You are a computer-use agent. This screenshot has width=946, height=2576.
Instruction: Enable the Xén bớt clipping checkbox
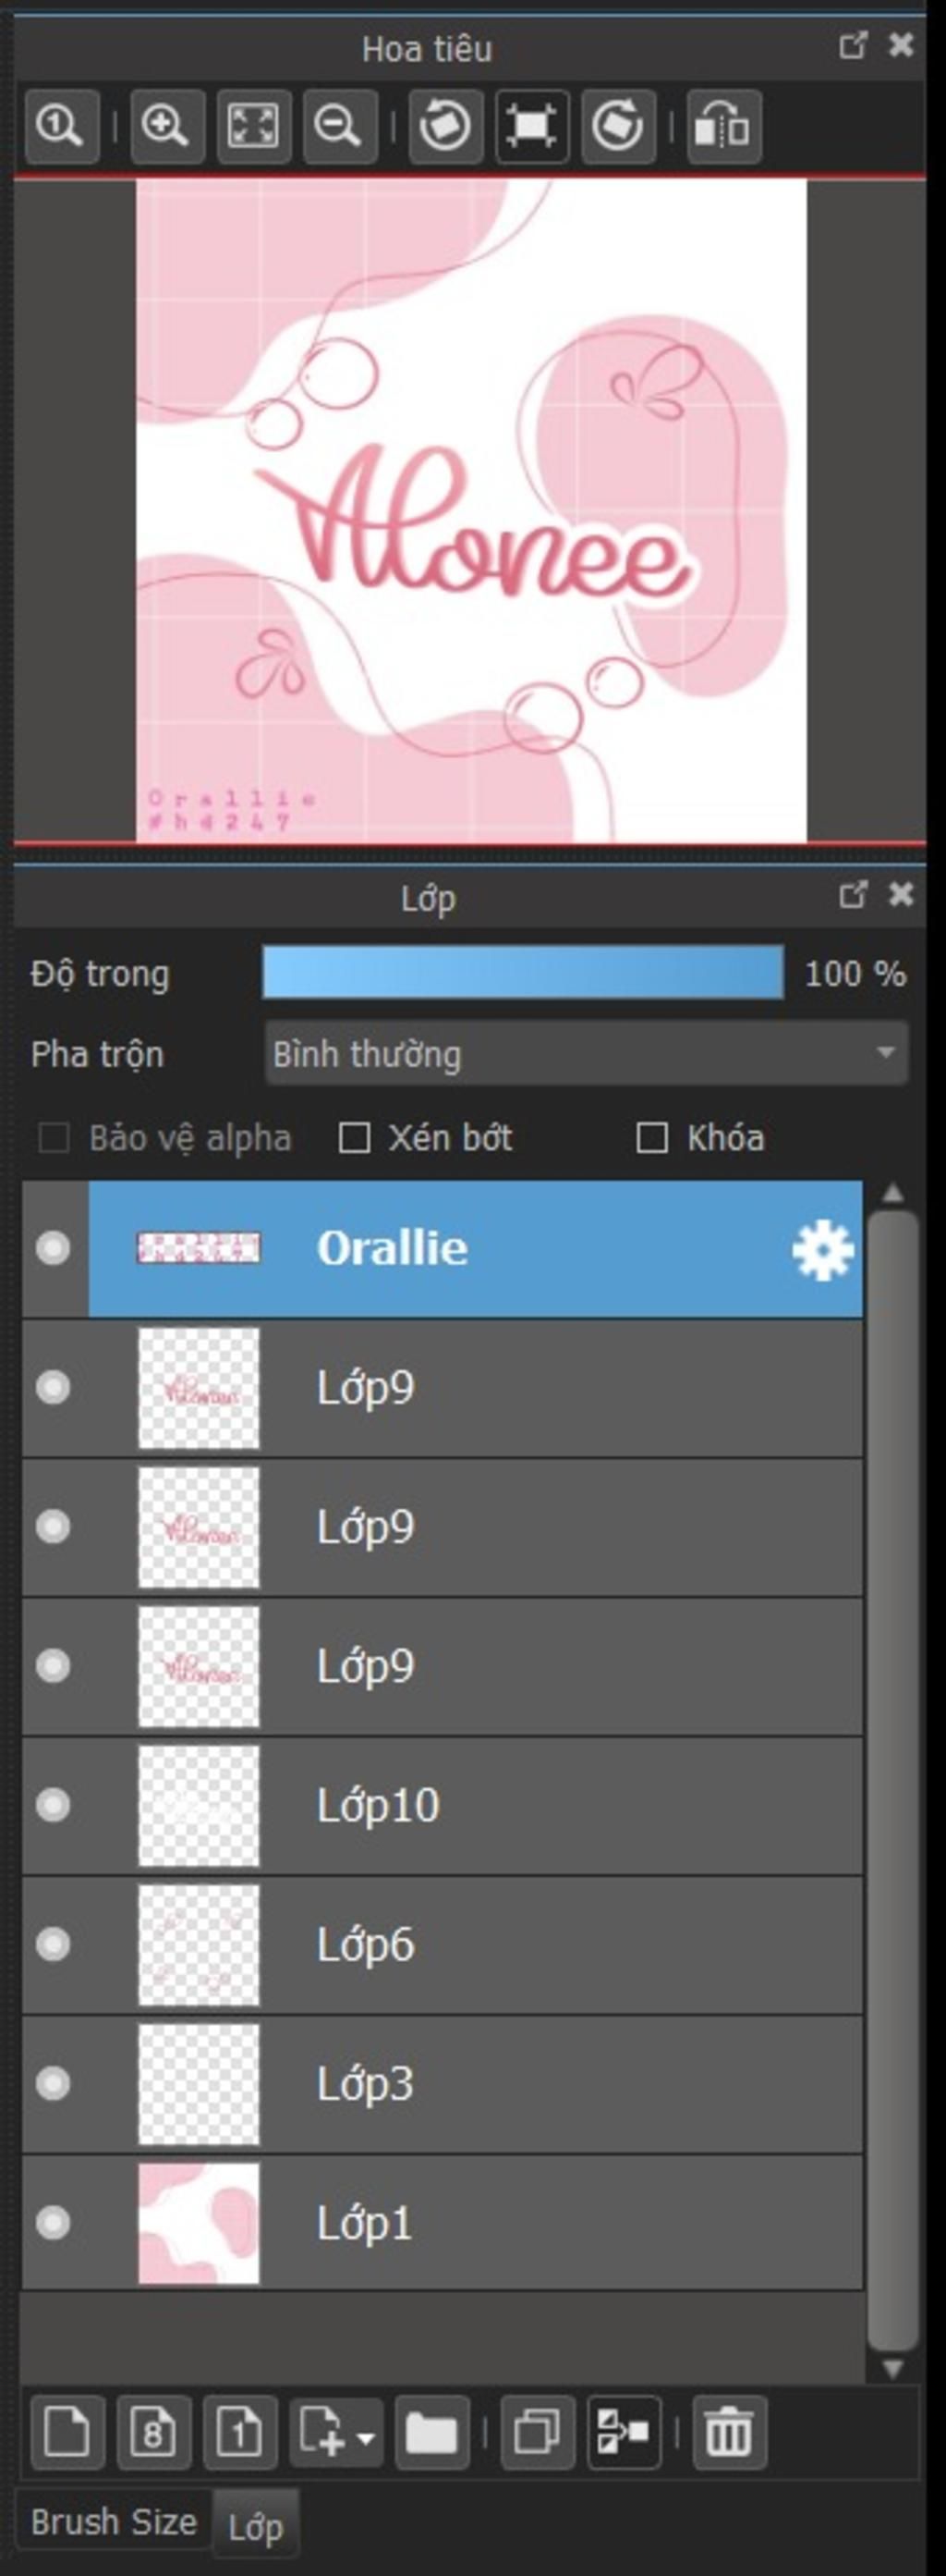click(x=355, y=1138)
